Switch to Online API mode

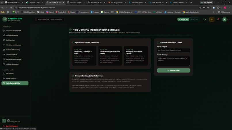[183, 19]
